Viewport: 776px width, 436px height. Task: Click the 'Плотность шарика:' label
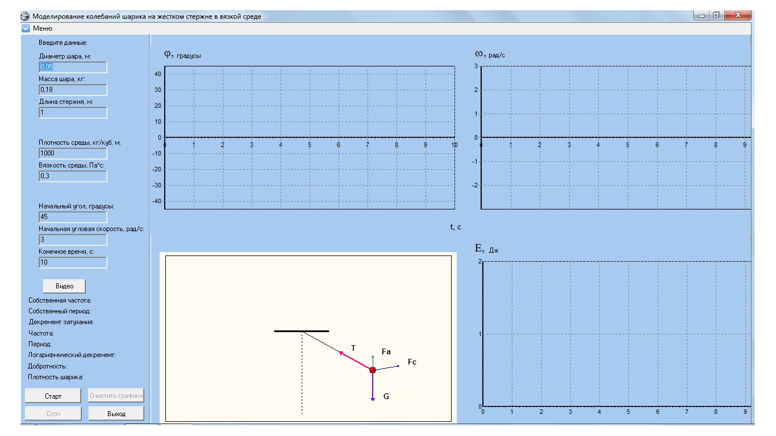click(56, 377)
